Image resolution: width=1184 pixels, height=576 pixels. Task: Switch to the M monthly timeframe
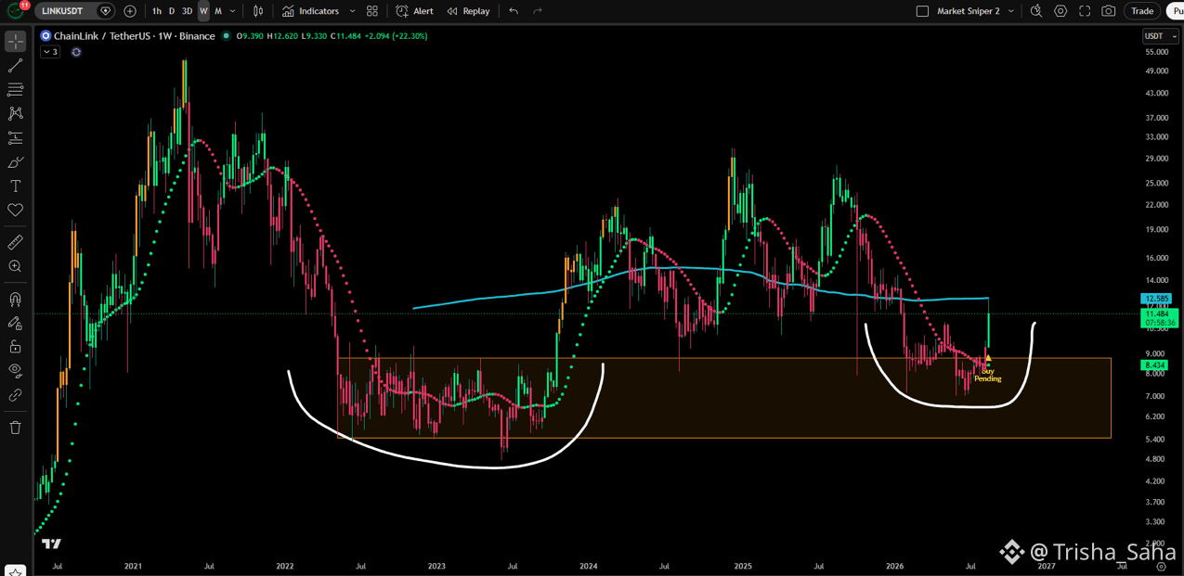(x=218, y=11)
